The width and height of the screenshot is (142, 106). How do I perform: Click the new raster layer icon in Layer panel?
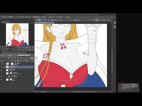12,61
